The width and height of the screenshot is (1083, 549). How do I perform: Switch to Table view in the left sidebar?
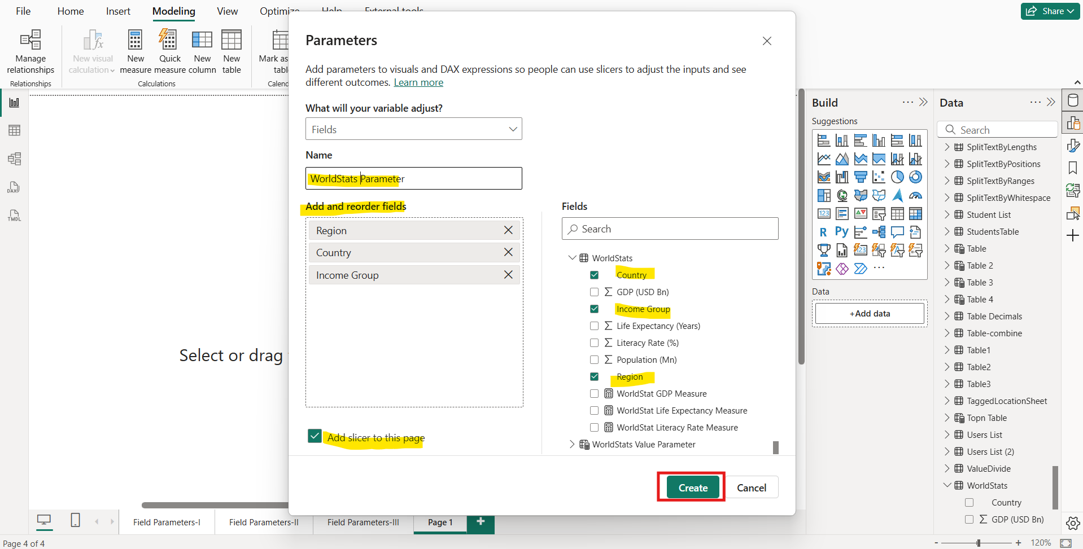point(14,130)
